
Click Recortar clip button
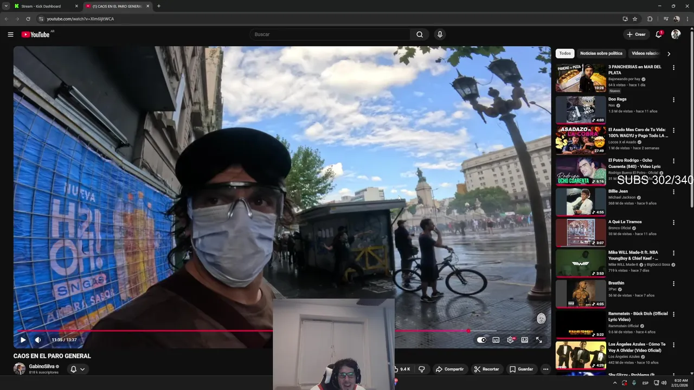point(486,369)
